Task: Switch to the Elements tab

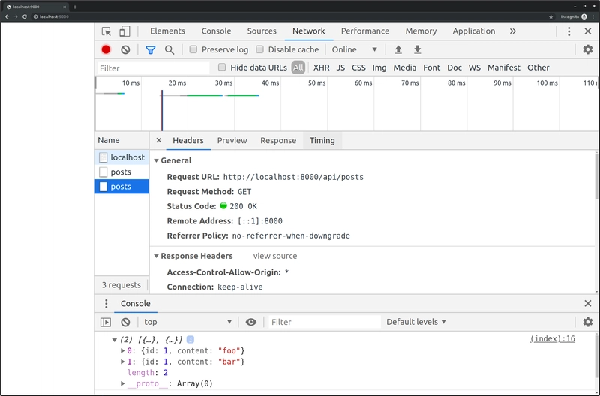Action: tap(167, 31)
